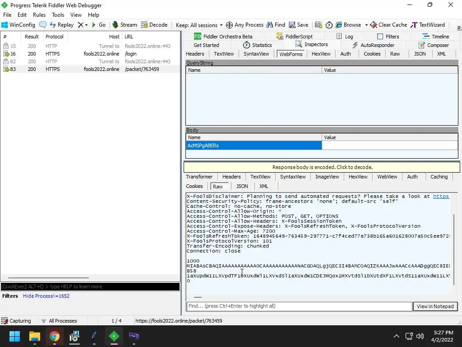Click session list horizontal scrollbar
The image size is (462, 347).
click(x=48, y=278)
